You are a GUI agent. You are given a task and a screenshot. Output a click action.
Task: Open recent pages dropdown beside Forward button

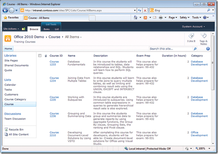click(17, 10)
